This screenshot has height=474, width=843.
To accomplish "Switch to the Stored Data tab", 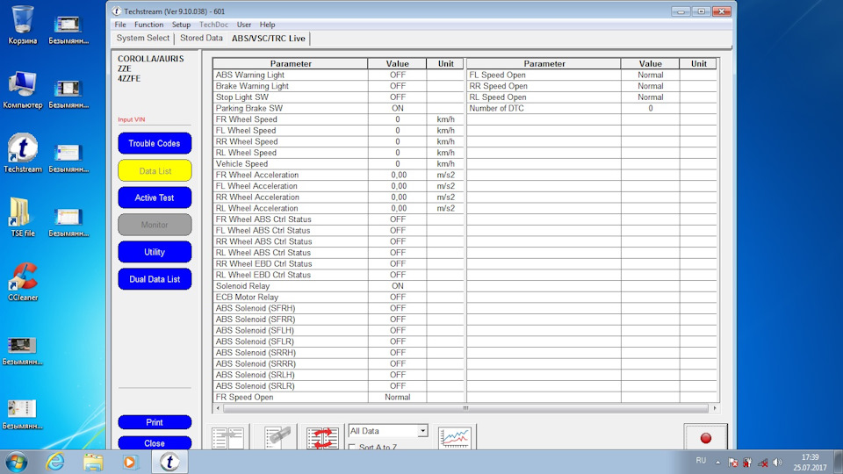I will pos(201,38).
